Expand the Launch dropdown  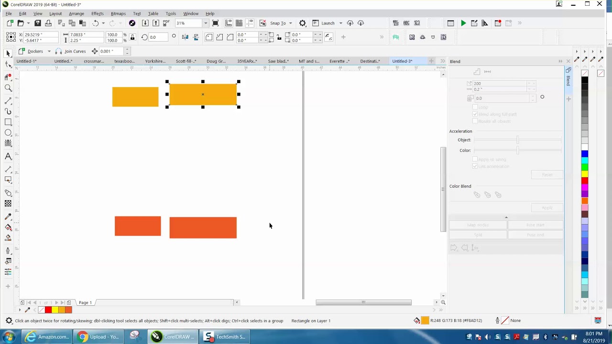click(x=340, y=23)
